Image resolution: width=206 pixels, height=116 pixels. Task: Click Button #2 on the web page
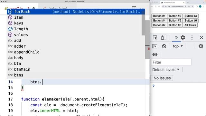(x=175, y=16)
